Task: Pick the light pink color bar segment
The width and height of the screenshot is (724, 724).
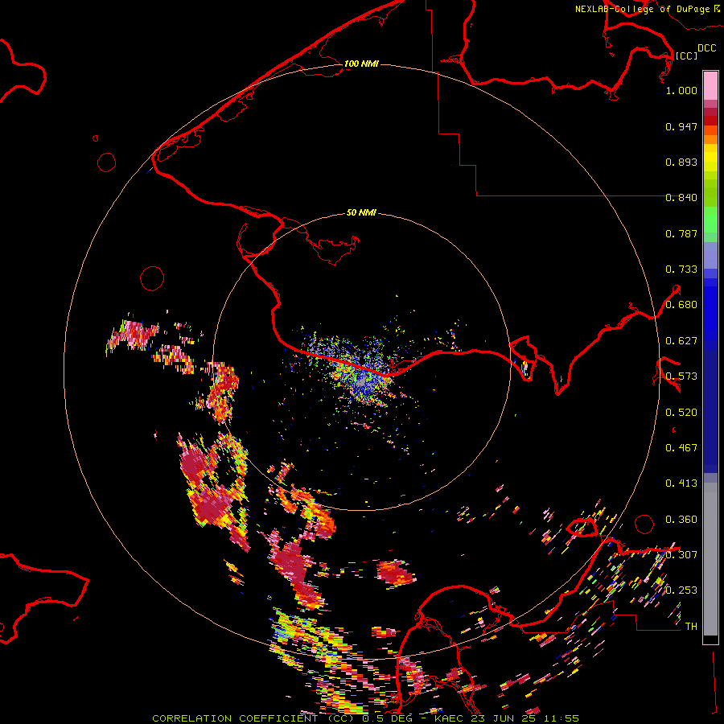Action: click(710, 86)
